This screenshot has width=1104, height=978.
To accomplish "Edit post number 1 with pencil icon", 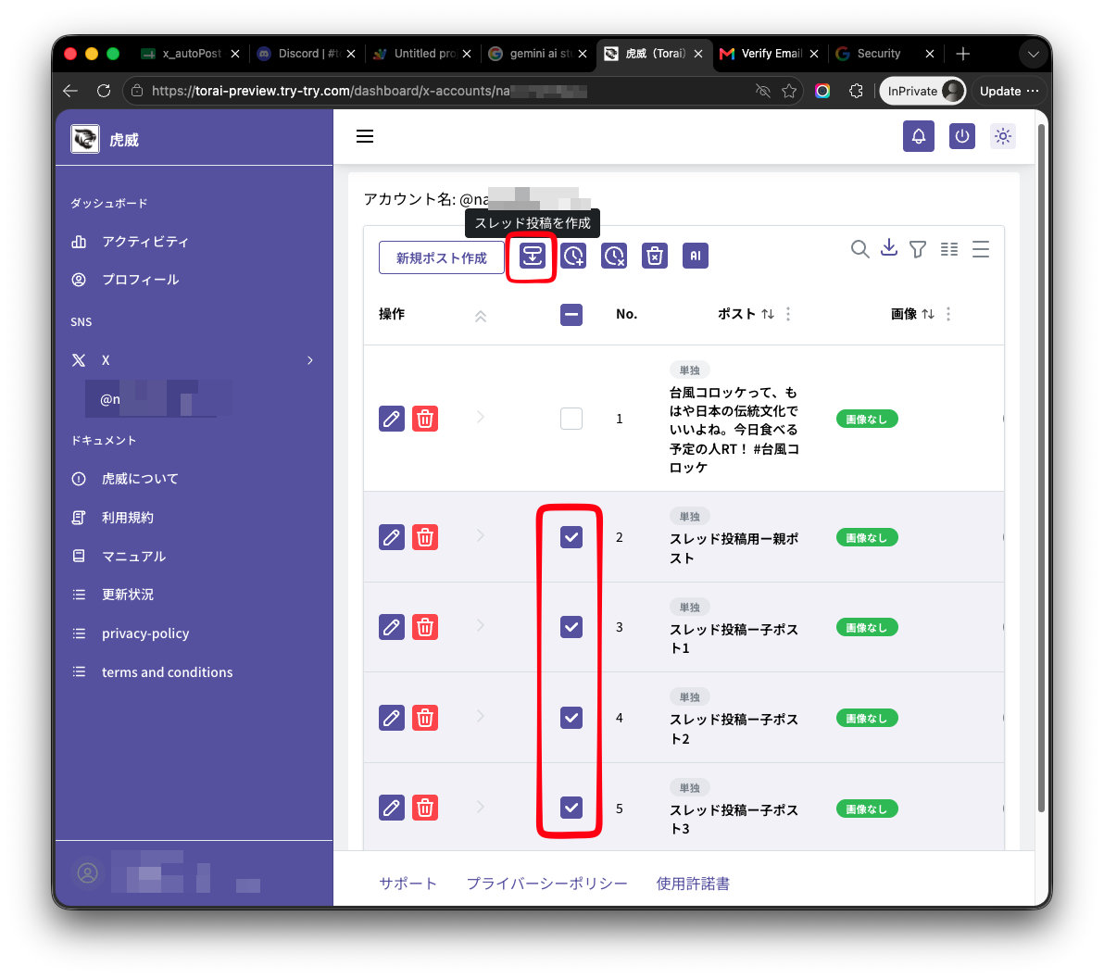I will click(392, 419).
